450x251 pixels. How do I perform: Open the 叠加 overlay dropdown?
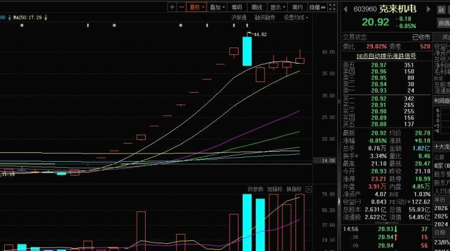217,7
